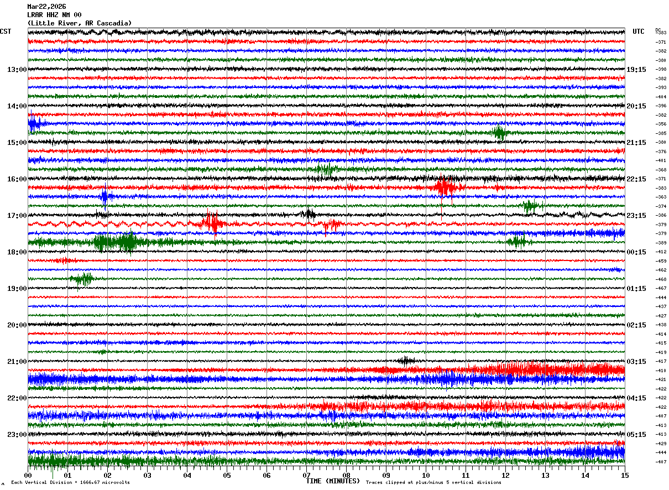
Task: Click the 15:00 CST time label
Action: [17, 143]
